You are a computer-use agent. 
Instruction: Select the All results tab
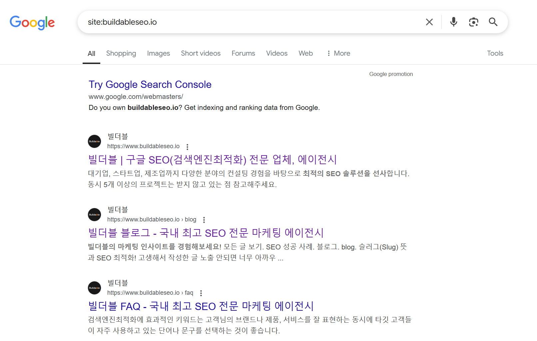pos(91,54)
